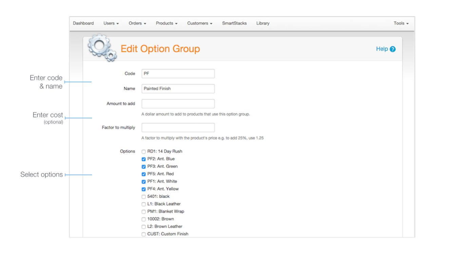Toggle the PF4: Ant. Yellow checkbox
The image size is (475, 256).
[144, 189]
